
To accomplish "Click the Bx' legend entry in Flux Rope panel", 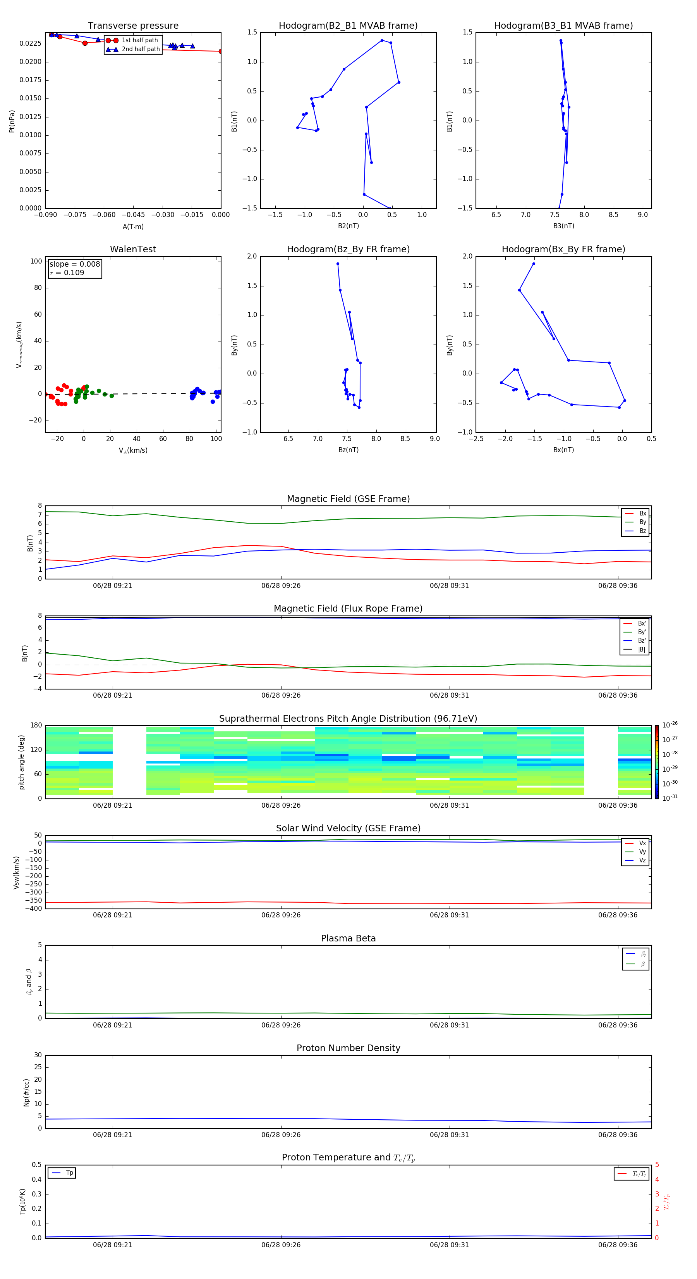I will [635, 624].
